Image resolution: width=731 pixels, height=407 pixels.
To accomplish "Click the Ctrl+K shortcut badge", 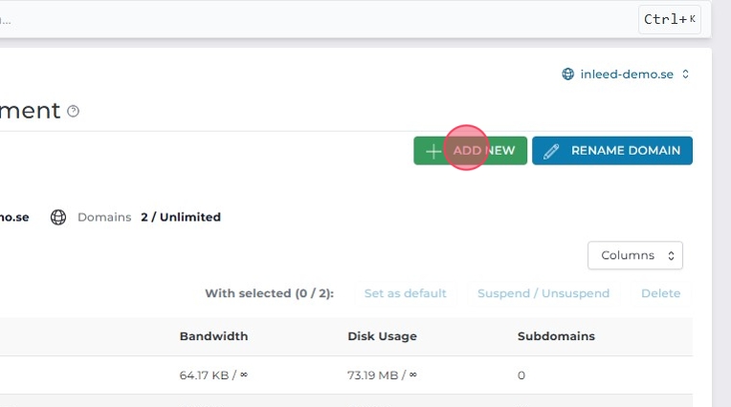I will [x=670, y=19].
